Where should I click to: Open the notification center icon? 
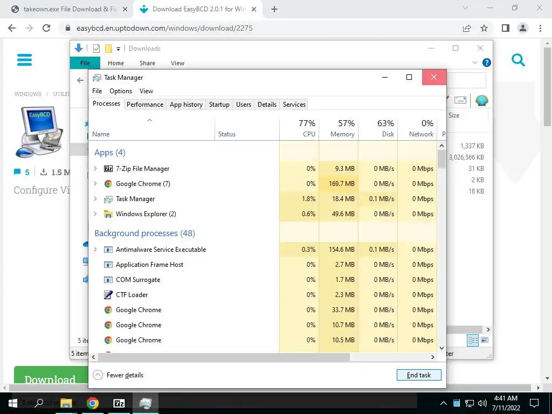tap(534, 403)
